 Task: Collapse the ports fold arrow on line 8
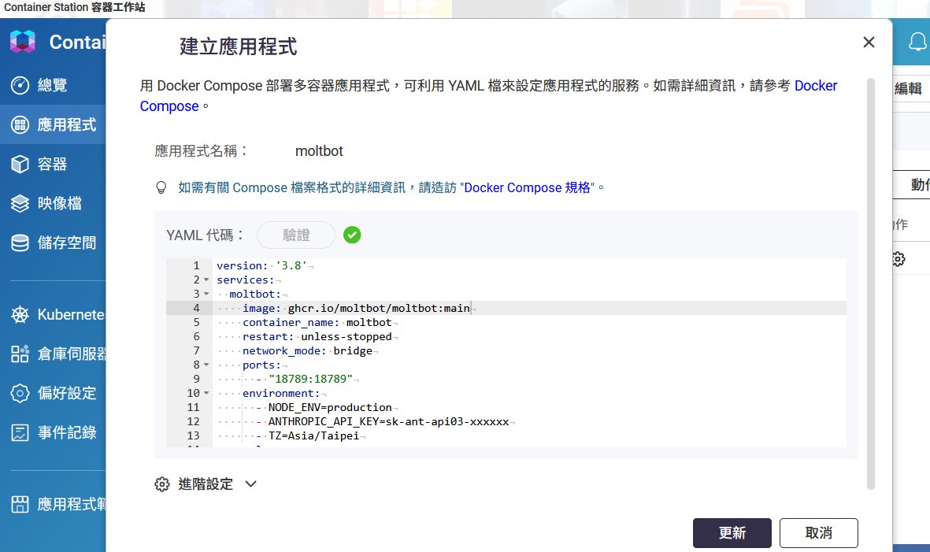pyautogui.click(x=206, y=365)
